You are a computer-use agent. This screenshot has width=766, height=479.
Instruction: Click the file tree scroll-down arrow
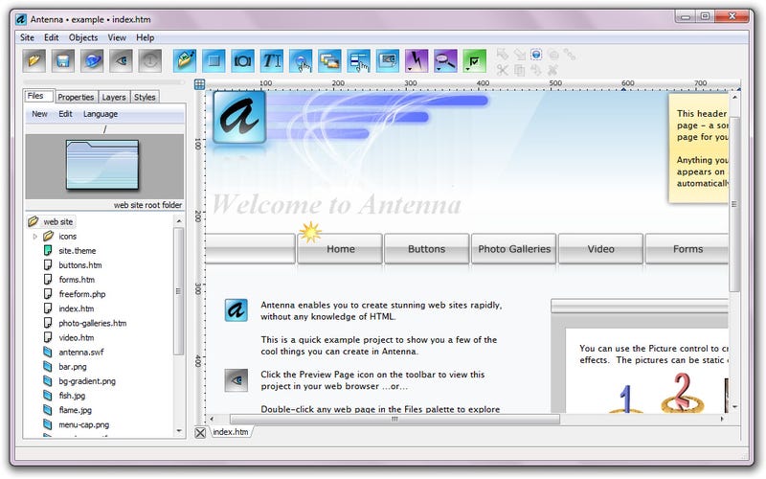point(179,431)
